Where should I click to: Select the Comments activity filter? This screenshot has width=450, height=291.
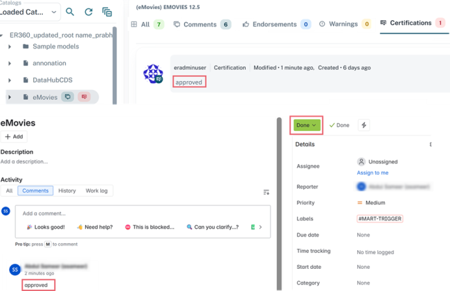coord(35,191)
